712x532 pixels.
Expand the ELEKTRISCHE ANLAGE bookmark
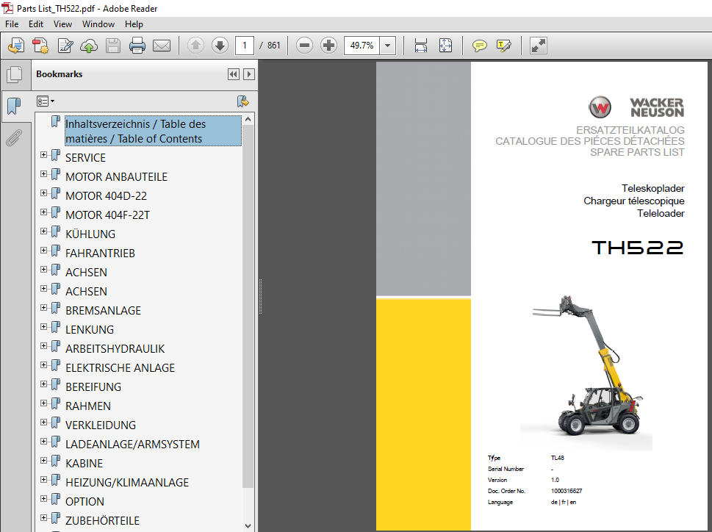click(x=43, y=364)
